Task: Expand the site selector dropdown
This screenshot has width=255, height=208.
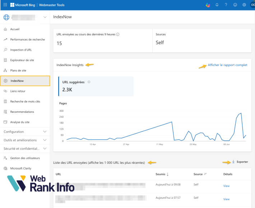Action: pos(45,17)
